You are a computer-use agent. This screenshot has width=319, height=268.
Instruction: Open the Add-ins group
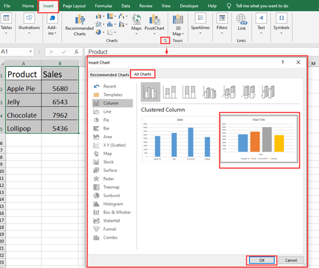pos(52,24)
